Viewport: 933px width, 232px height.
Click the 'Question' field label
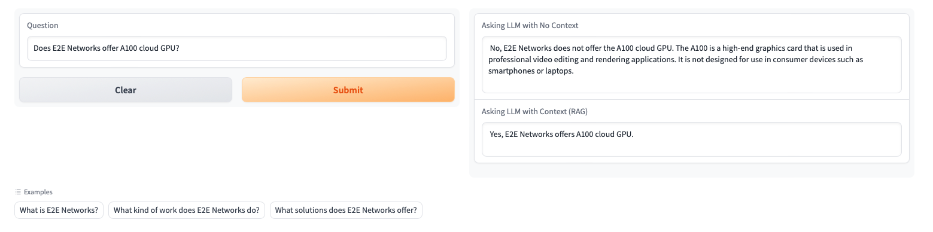click(x=42, y=26)
